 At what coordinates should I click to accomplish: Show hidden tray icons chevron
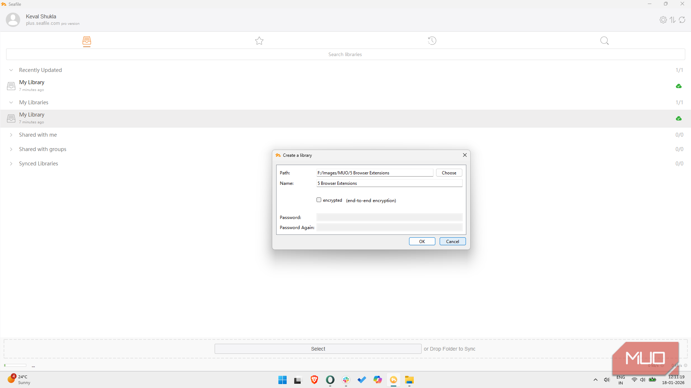(x=595, y=380)
